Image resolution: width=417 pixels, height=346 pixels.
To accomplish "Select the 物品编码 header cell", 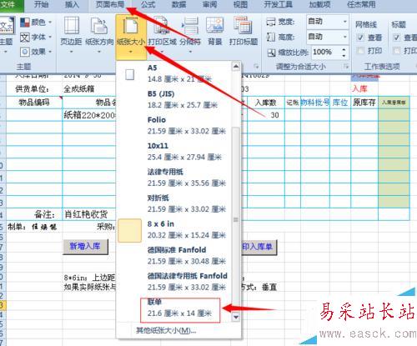I will point(34,103).
